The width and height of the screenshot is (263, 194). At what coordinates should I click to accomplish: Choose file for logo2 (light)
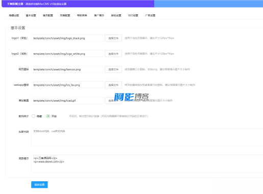(113, 54)
